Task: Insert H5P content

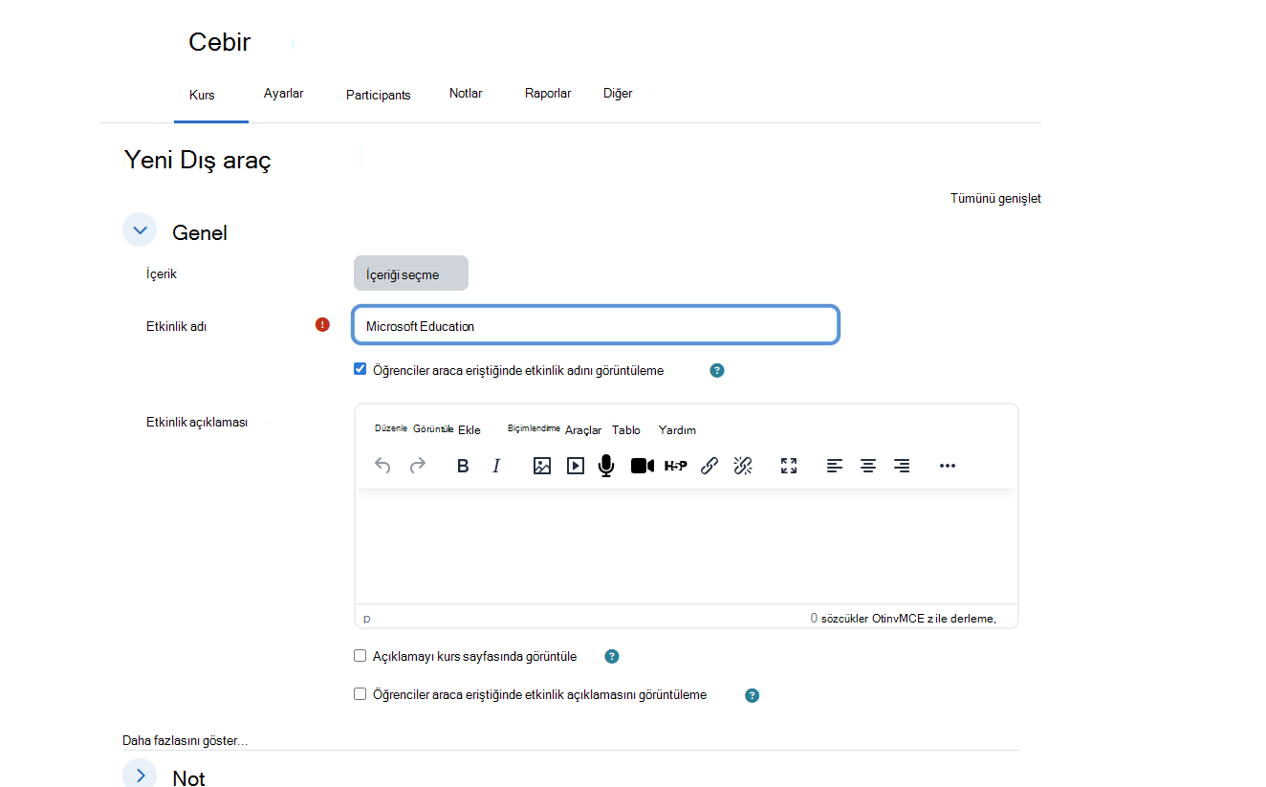Action: (x=676, y=466)
